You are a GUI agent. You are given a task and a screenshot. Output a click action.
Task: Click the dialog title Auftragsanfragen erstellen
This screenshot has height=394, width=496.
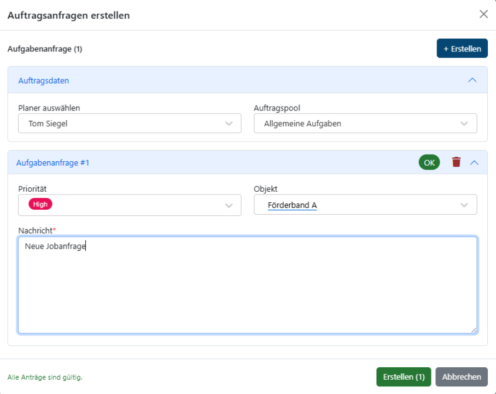tap(69, 15)
